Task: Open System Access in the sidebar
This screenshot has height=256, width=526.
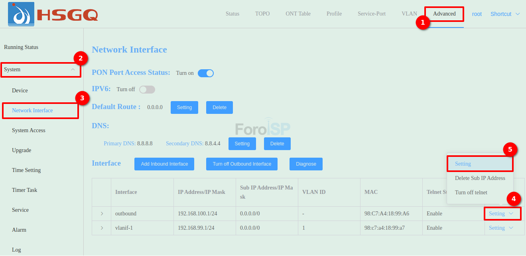Action: [29, 131]
